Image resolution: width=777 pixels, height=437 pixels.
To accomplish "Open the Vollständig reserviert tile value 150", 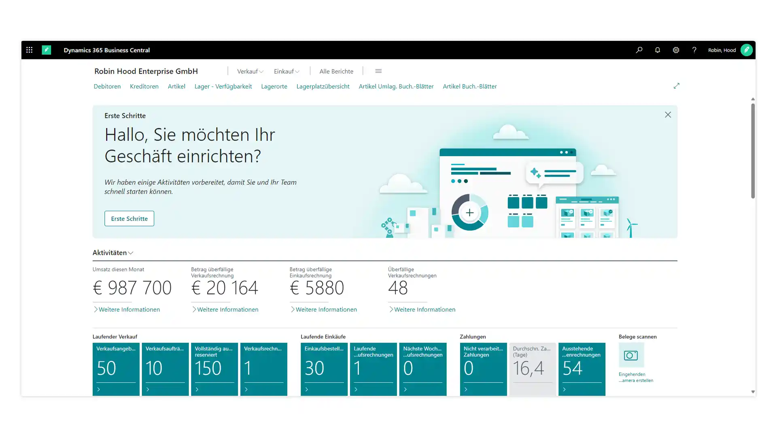I will click(x=208, y=368).
